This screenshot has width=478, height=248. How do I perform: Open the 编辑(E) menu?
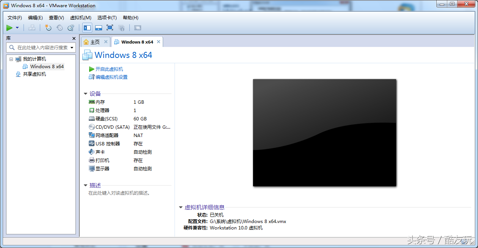[x=35, y=17]
